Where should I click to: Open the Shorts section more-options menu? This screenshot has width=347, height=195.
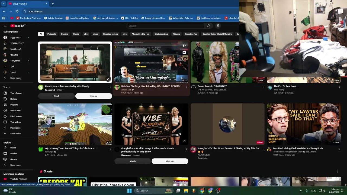[338, 172]
